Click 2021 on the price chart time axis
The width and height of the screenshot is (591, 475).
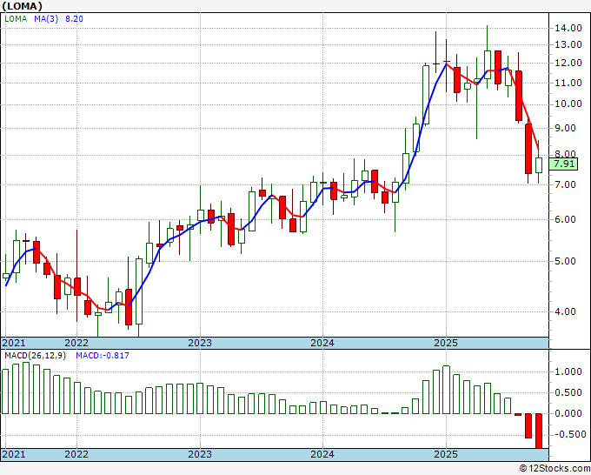tap(14, 343)
